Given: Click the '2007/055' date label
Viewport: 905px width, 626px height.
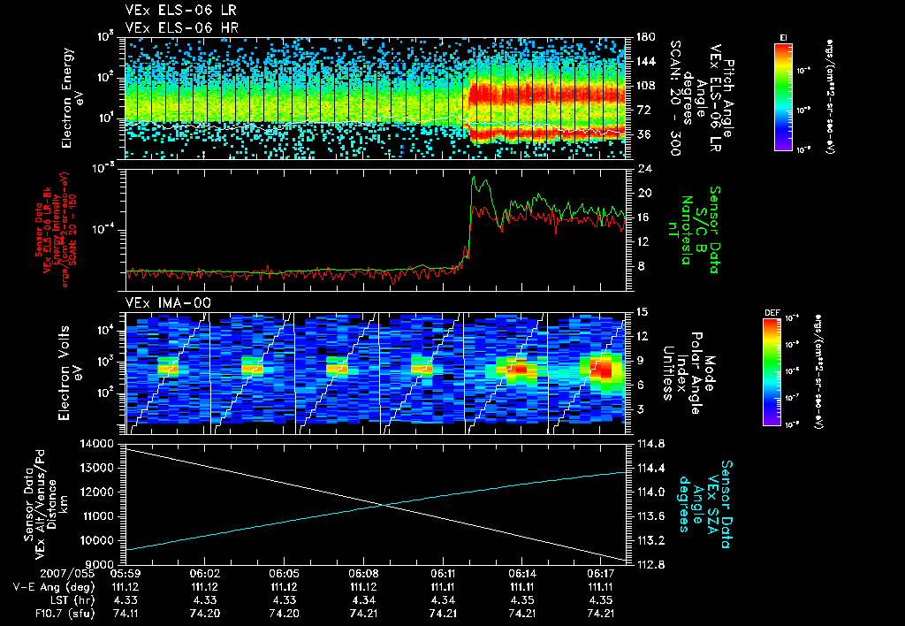Looking at the screenshot, I should (69, 574).
